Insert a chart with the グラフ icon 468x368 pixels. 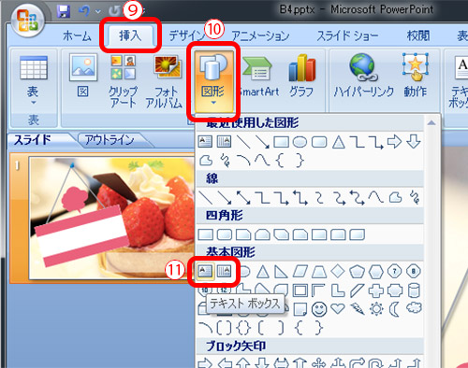[301, 76]
